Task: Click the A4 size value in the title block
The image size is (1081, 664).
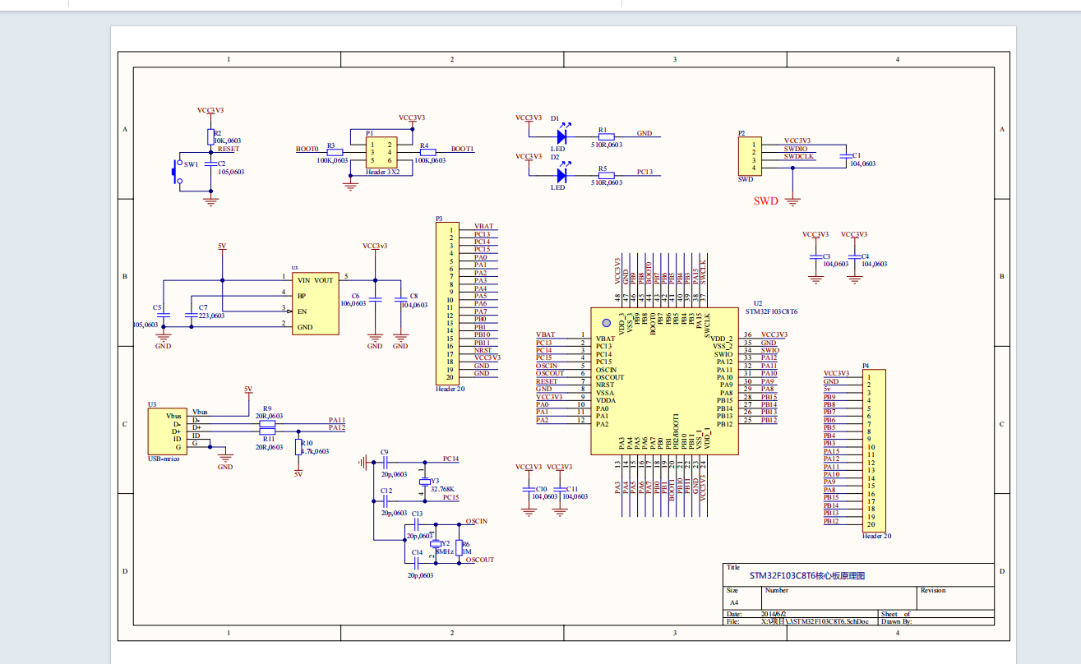Action: click(734, 602)
